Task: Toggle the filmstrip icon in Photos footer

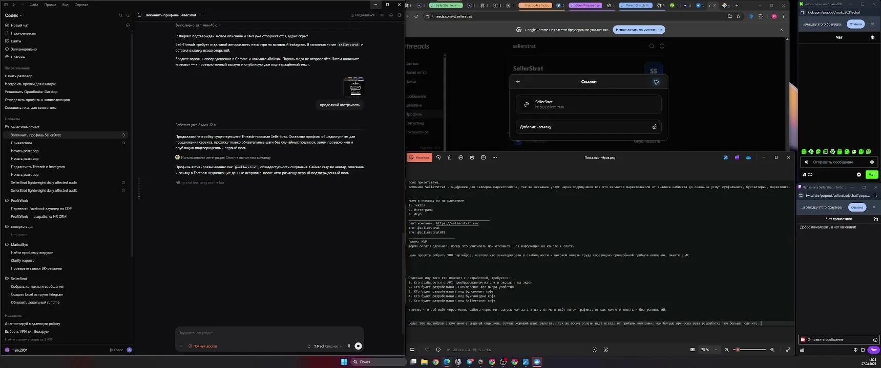Action: [x=412, y=350]
